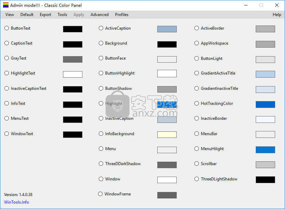Viewport: 285px width, 209px height.
Task: Select the ButtonText radio button
Action: (7, 28)
